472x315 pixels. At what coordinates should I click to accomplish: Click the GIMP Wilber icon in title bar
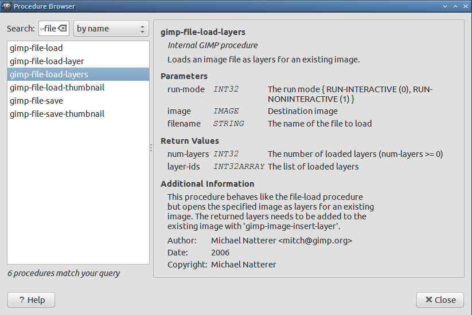point(6,6)
